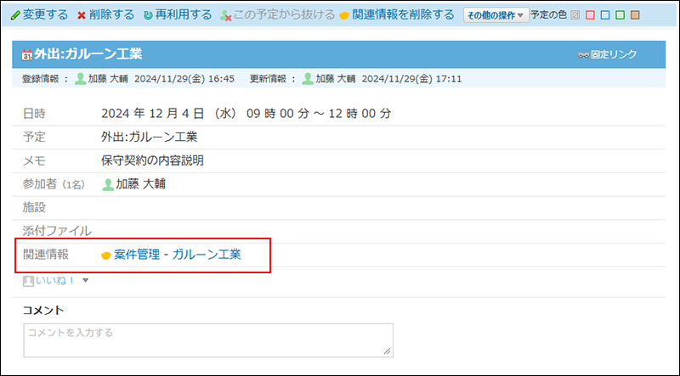Viewport: 680px width, 376px height.
Task: Click user icon in 登録情報
Action: click(x=80, y=79)
